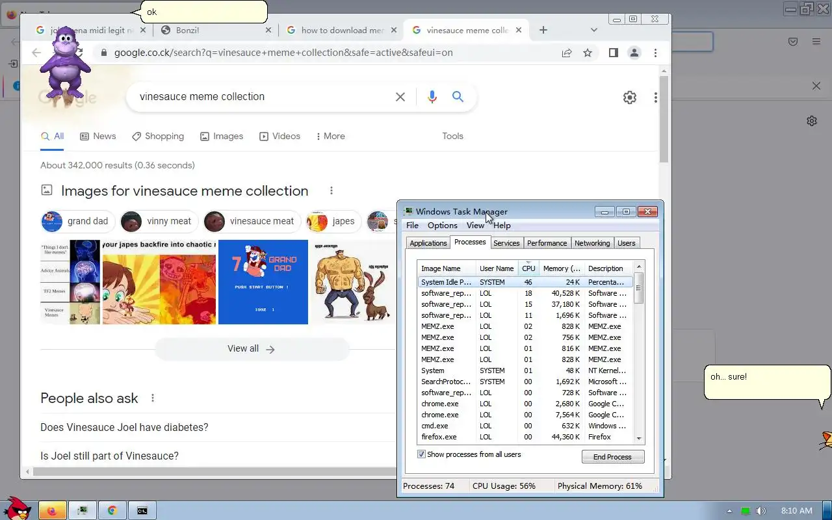Open Grand Dad 7 thumbnail image
Screen dimensions: 832x520
[263, 281]
